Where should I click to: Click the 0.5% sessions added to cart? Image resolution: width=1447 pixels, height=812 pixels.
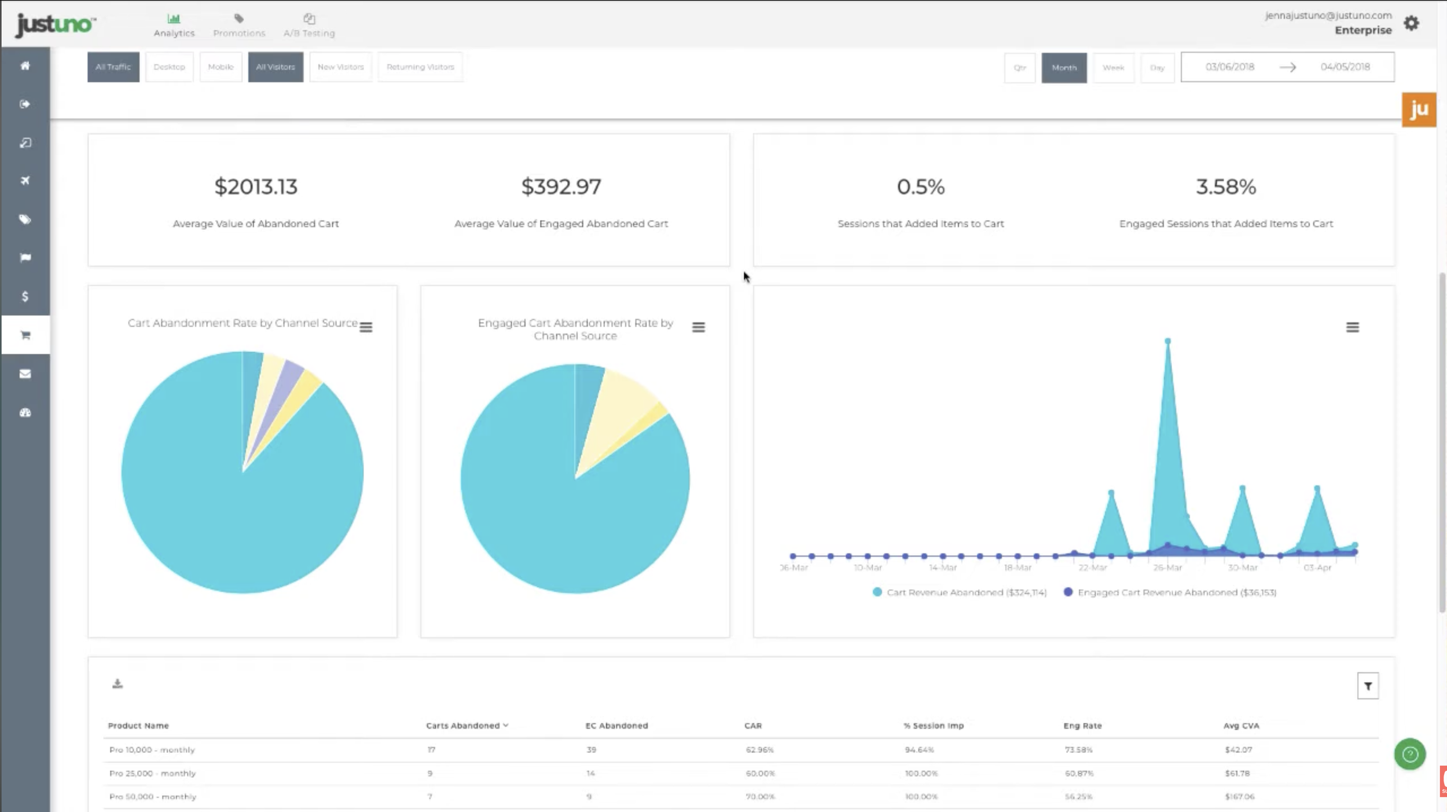[920, 186]
